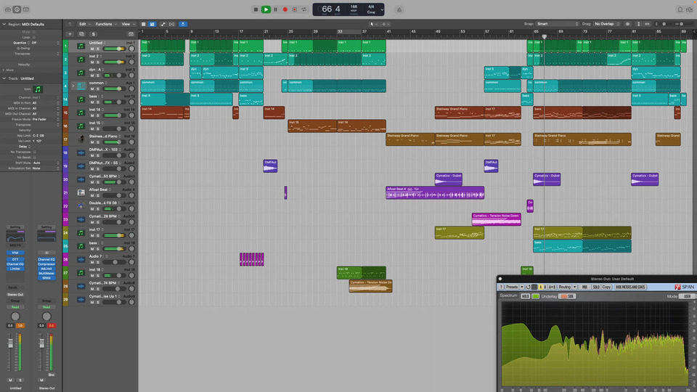
Task: Open the View menu
Action: 128,24
